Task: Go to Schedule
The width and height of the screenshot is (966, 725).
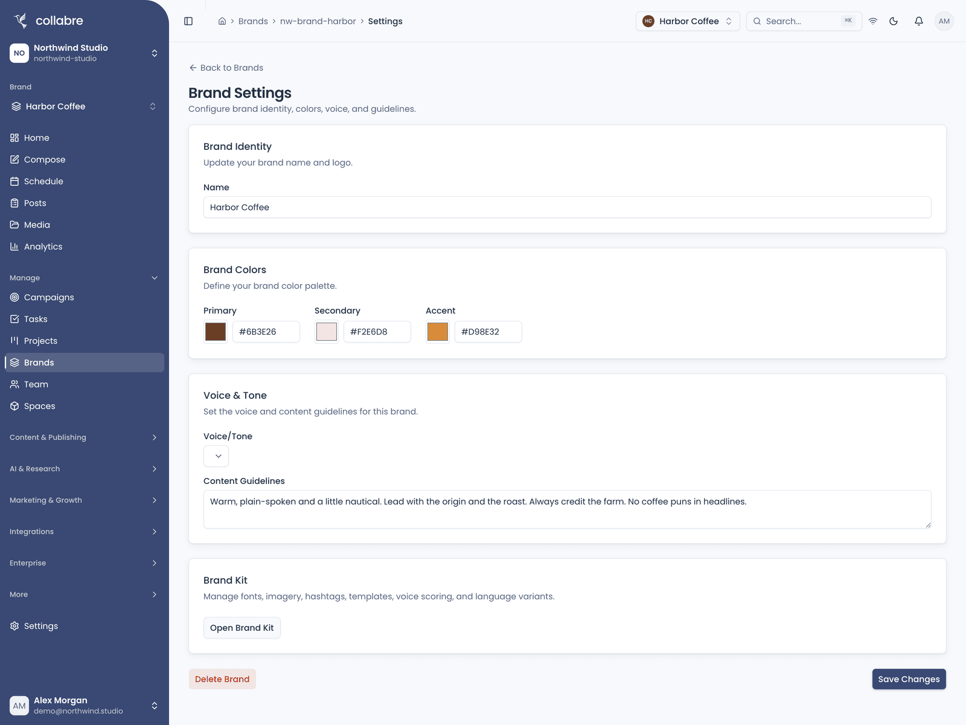Action: coord(85,181)
